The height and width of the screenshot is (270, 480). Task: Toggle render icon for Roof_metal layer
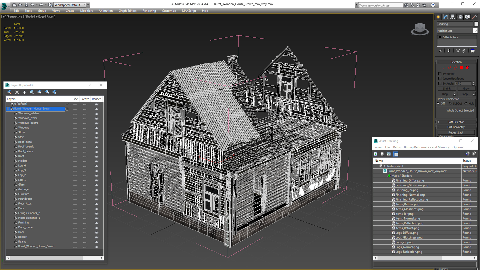coord(96,142)
